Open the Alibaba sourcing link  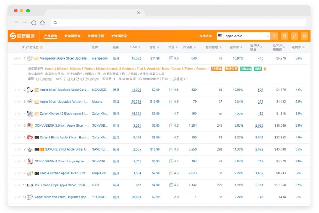point(246,69)
